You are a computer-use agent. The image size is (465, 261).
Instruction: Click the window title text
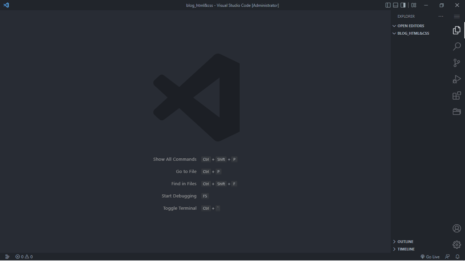[233, 5]
